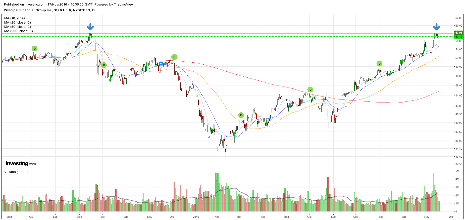Select the MA (50, close, 0) indicator label

17,27
